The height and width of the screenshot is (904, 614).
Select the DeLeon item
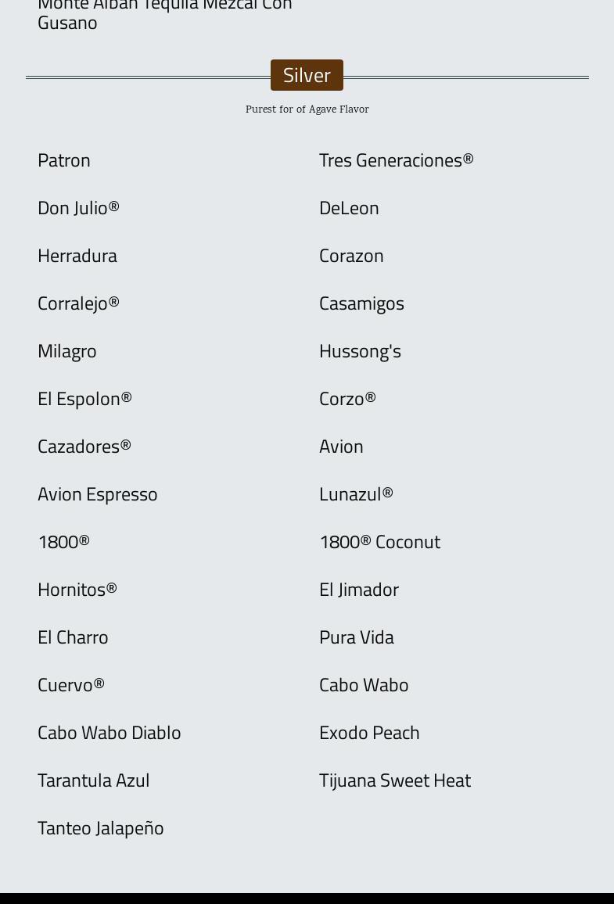tap(349, 208)
